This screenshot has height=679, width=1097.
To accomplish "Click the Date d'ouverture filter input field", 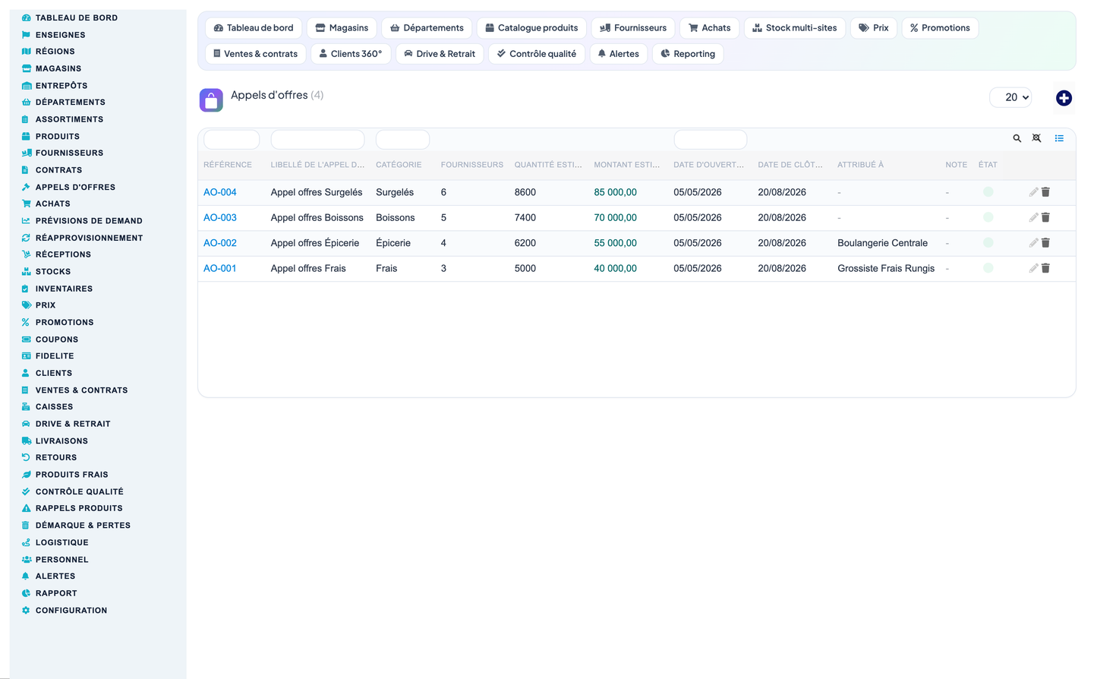I will [x=711, y=140].
